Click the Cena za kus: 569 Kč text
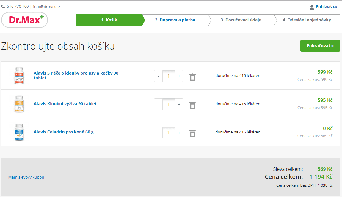 (315, 136)
